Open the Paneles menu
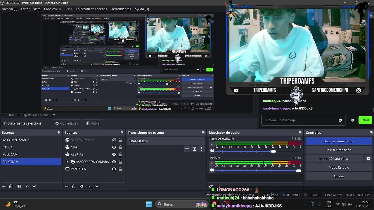Image resolution: width=374 pixels, height=210 pixels. (x=52, y=9)
